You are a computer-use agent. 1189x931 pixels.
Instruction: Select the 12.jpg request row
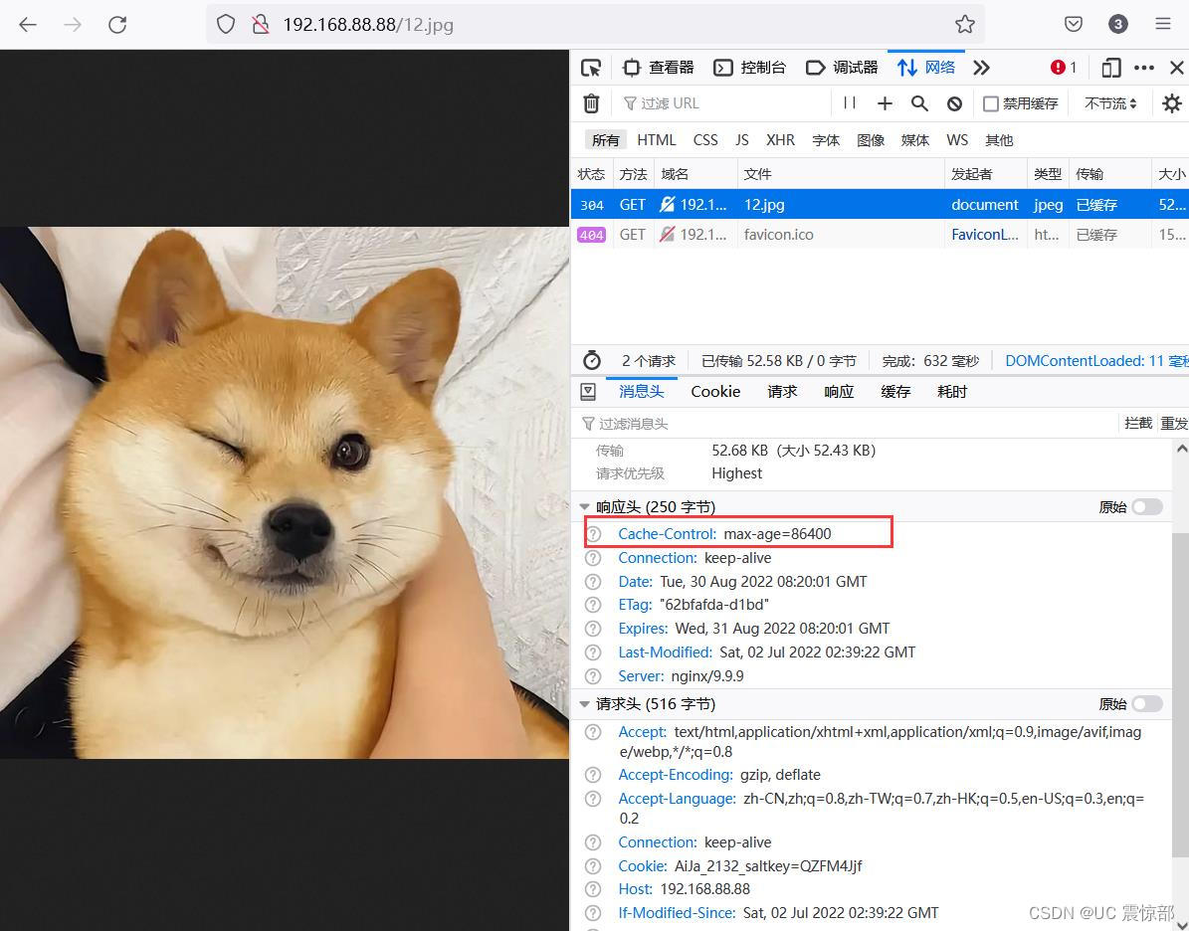click(880, 205)
